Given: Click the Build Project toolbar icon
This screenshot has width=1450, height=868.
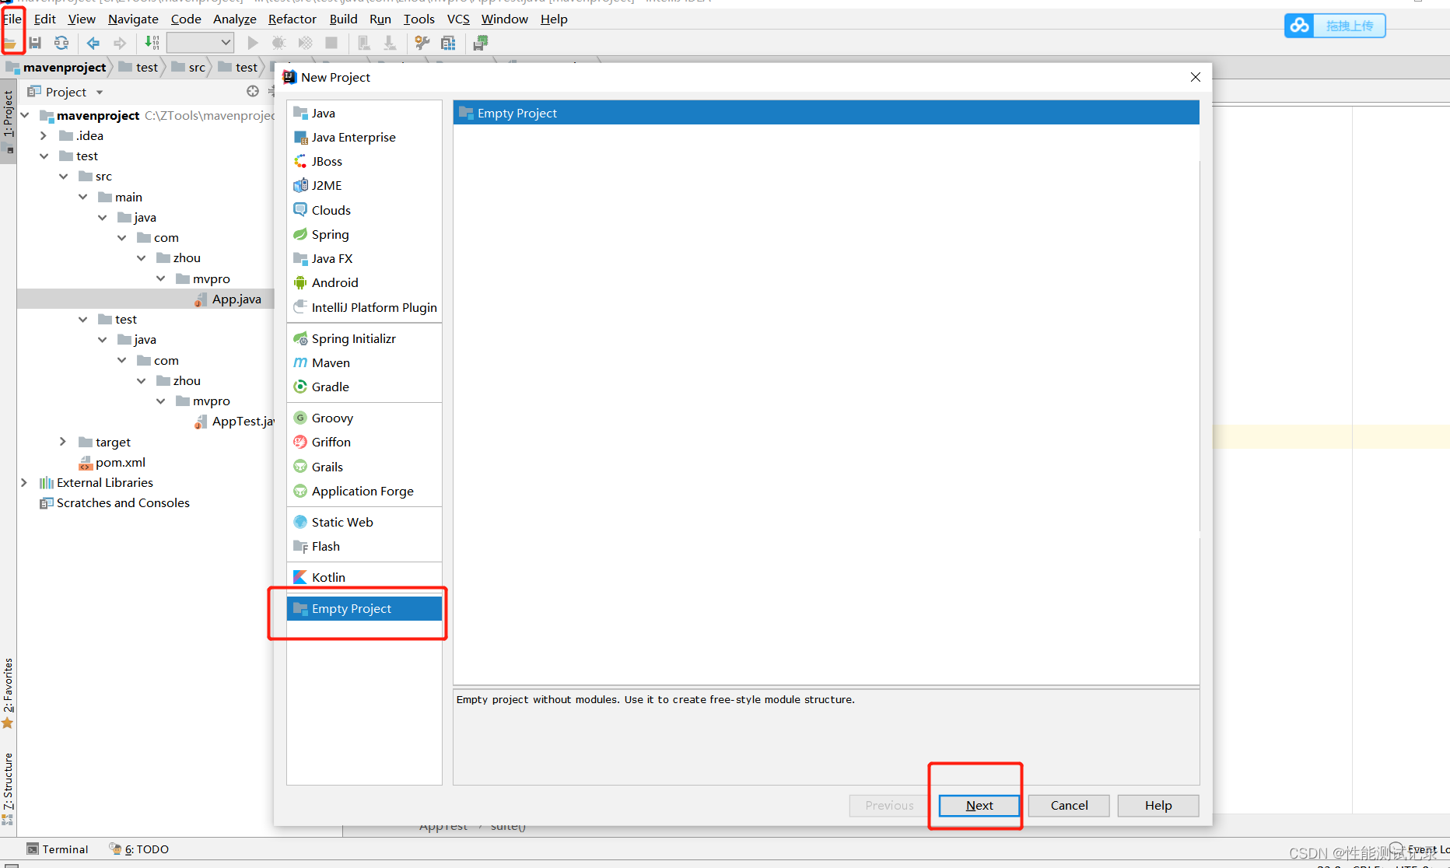Looking at the screenshot, I should [x=152, y=44].
